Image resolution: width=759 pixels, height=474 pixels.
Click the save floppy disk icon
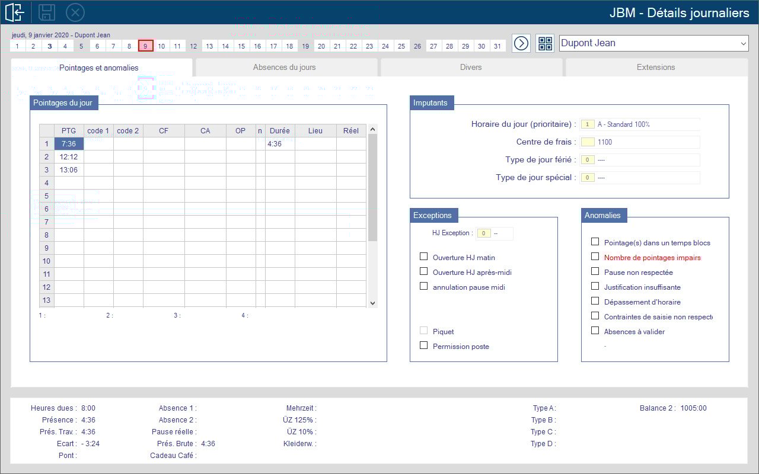coord(47,12)
